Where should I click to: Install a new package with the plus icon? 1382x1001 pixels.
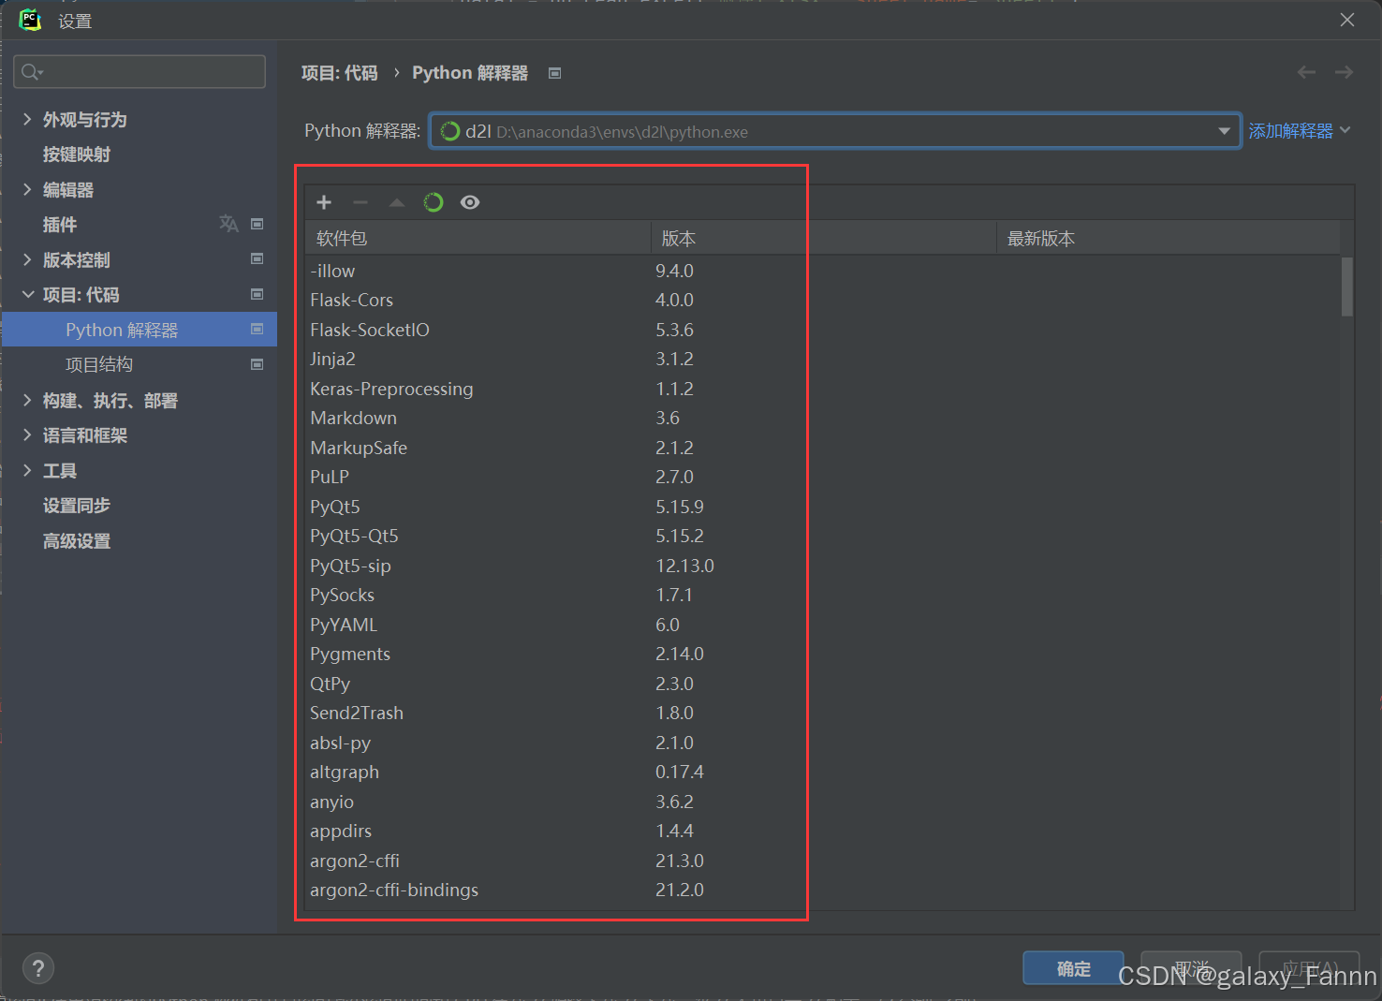tap(323, 201)
